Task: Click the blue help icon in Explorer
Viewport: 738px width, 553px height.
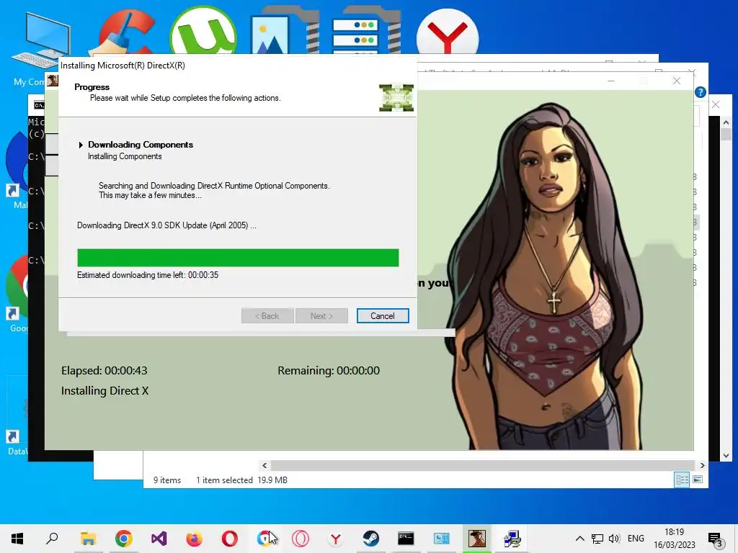Action: tap(701, 92)
